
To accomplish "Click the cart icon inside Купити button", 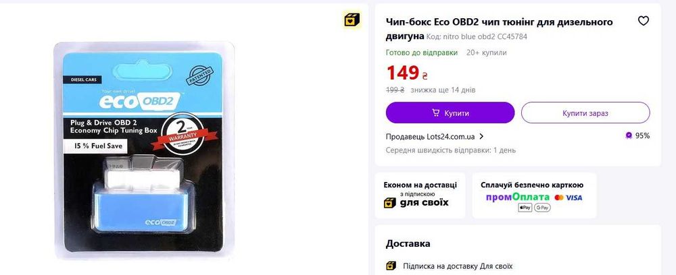I will (436, 113).
